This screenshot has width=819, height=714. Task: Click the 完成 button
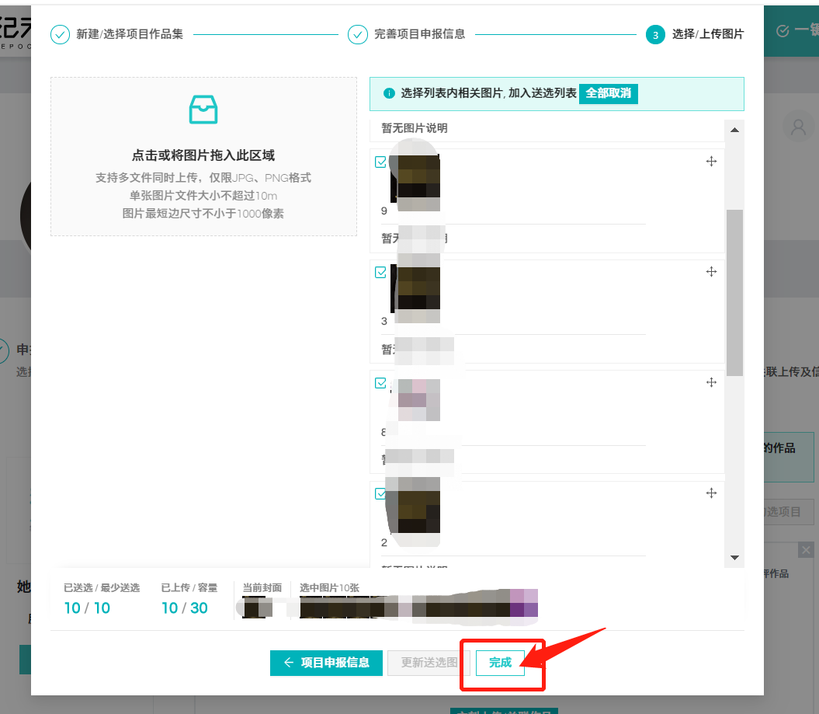coord(500,663)
